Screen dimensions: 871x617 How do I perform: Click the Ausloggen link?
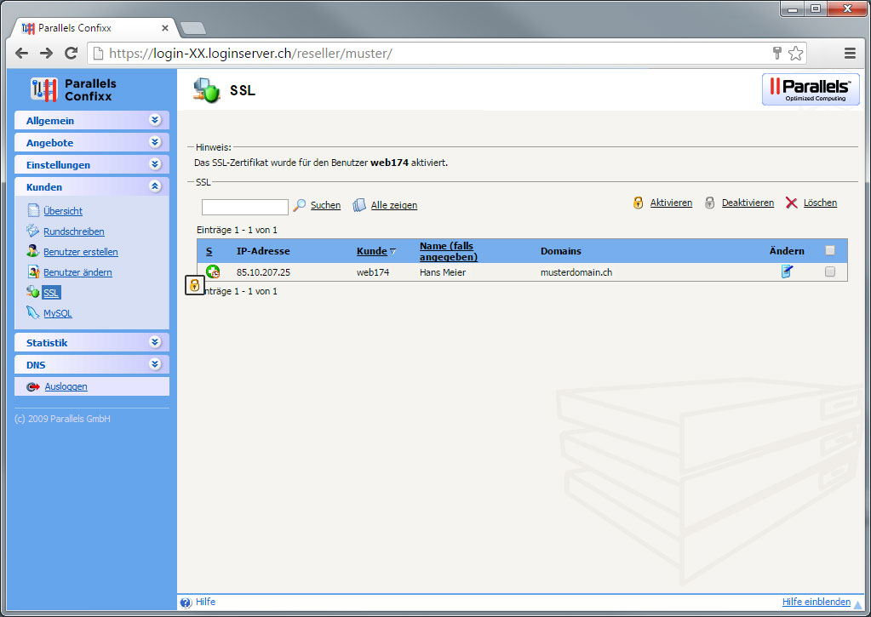tap(66, 386)
